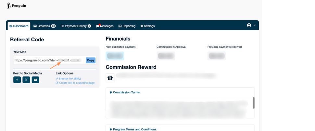
Task: Copy the referral link
Action: click(91, 60)
